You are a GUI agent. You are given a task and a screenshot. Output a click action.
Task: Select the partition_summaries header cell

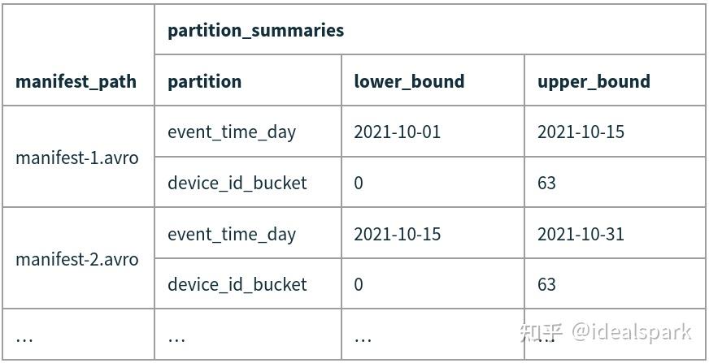click(x=255, y=31)
